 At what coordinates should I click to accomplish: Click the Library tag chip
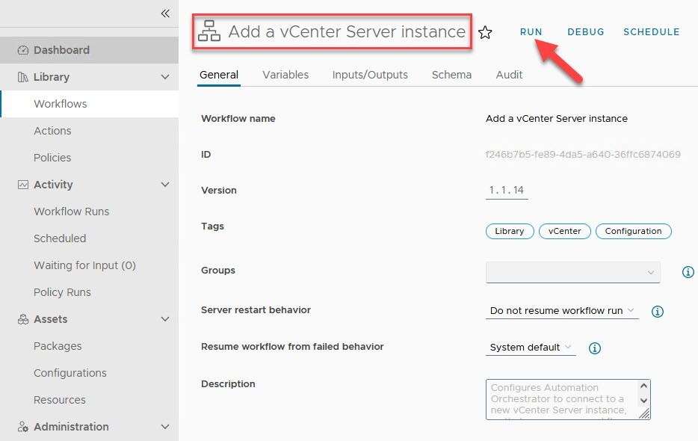click(x=509, y=231)
